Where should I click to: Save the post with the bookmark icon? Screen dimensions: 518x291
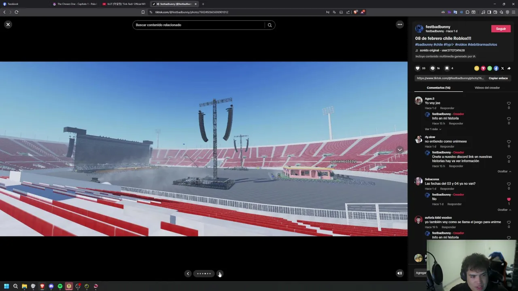coord(447,68)
